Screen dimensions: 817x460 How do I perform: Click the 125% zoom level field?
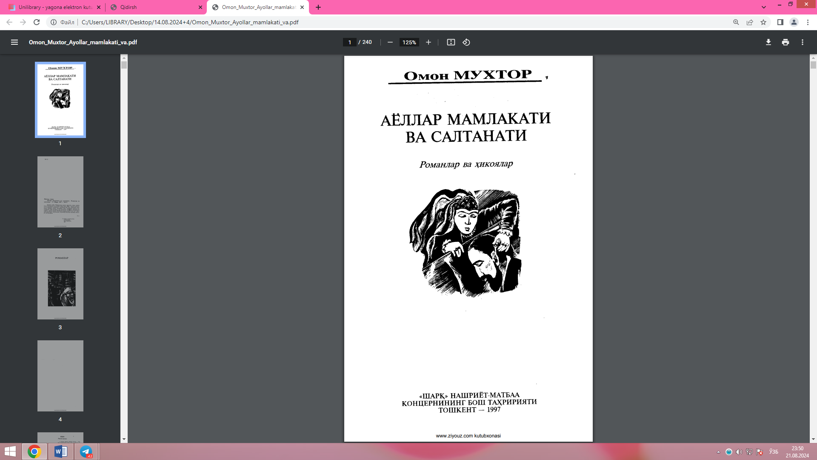409,42
